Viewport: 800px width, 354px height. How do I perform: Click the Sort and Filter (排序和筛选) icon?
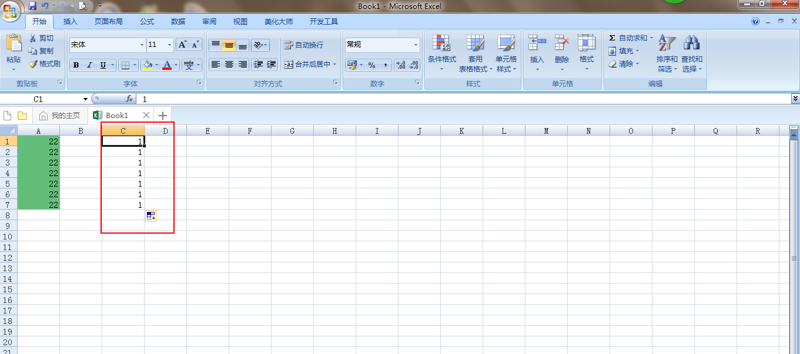pos(666,43)
